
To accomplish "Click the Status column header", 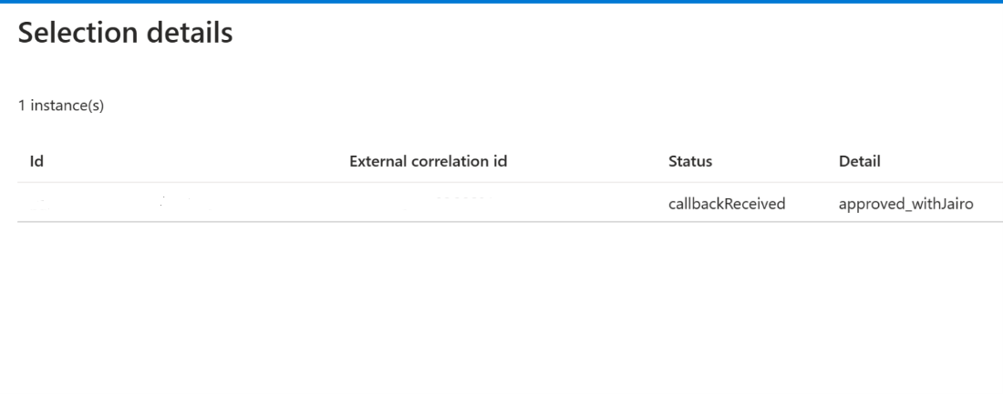I will tap(689, 162).
